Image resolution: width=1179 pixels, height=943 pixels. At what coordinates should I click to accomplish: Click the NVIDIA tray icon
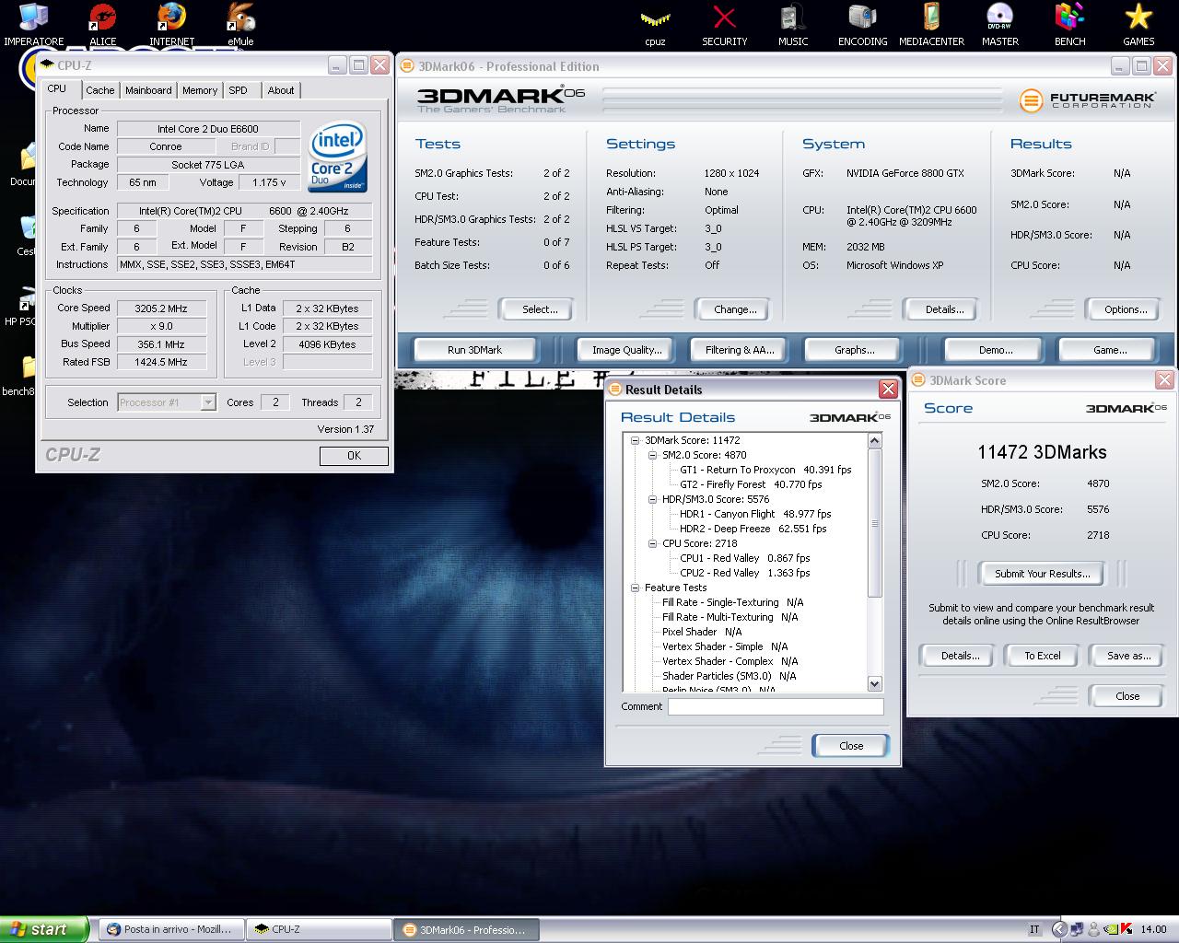1110,929
